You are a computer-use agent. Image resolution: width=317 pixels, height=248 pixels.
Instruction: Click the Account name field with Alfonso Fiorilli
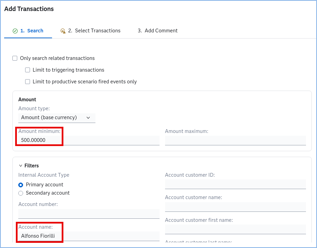coord(89,236)
